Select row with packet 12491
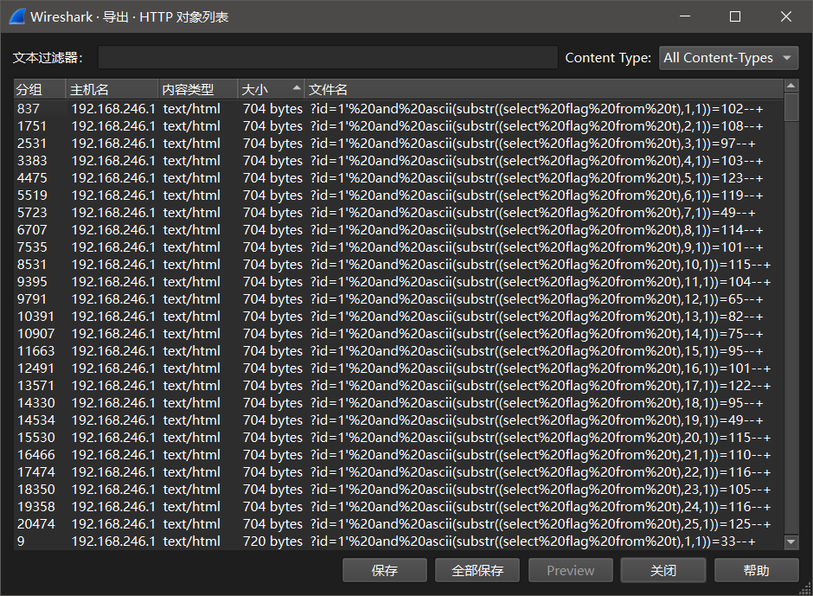This screenshot has width=813, height=596. tap(398, 368)
